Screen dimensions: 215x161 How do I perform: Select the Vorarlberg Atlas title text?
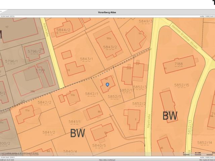click(107, 12)
